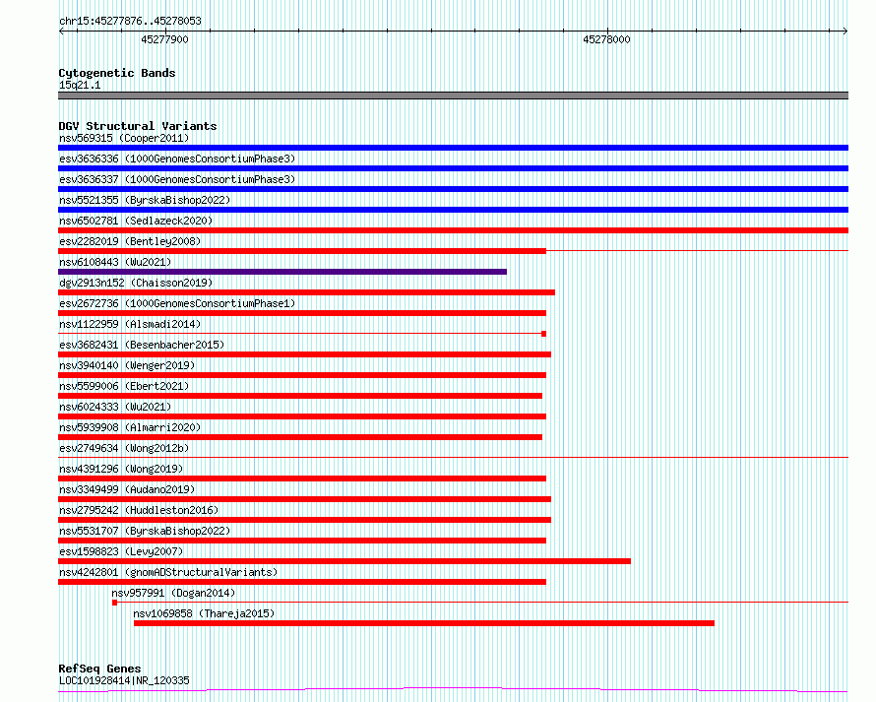Screen dimensions: 876x702
Task: Open esv3682431 (Besenbacher2015) variant
Action: 142,345
